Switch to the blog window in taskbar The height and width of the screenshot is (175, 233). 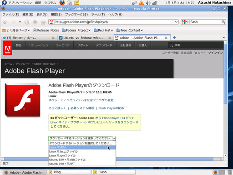point(69,172)
